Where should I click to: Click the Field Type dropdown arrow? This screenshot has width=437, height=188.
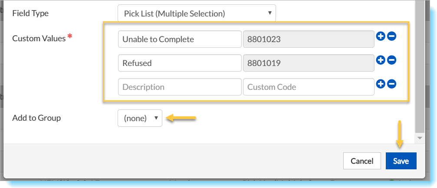[x=269, y=13]
